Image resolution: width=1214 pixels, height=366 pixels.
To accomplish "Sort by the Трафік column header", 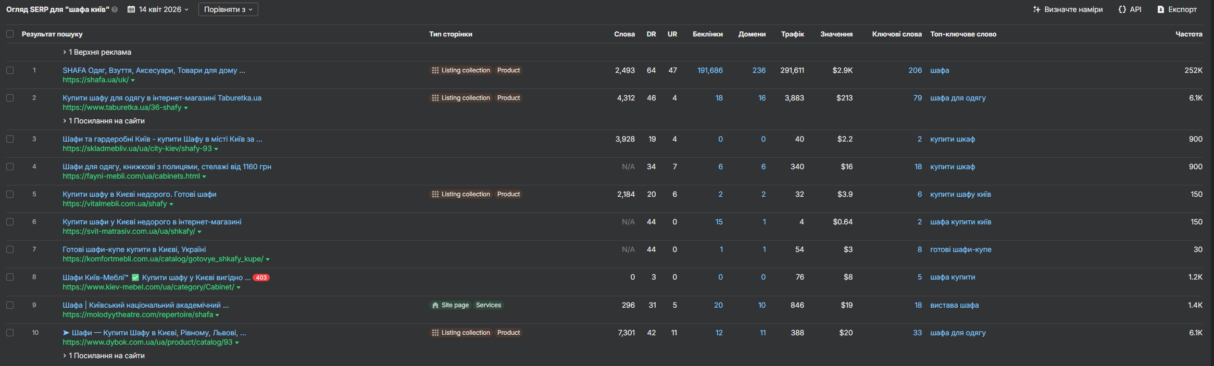I will [x=792, y=34].
